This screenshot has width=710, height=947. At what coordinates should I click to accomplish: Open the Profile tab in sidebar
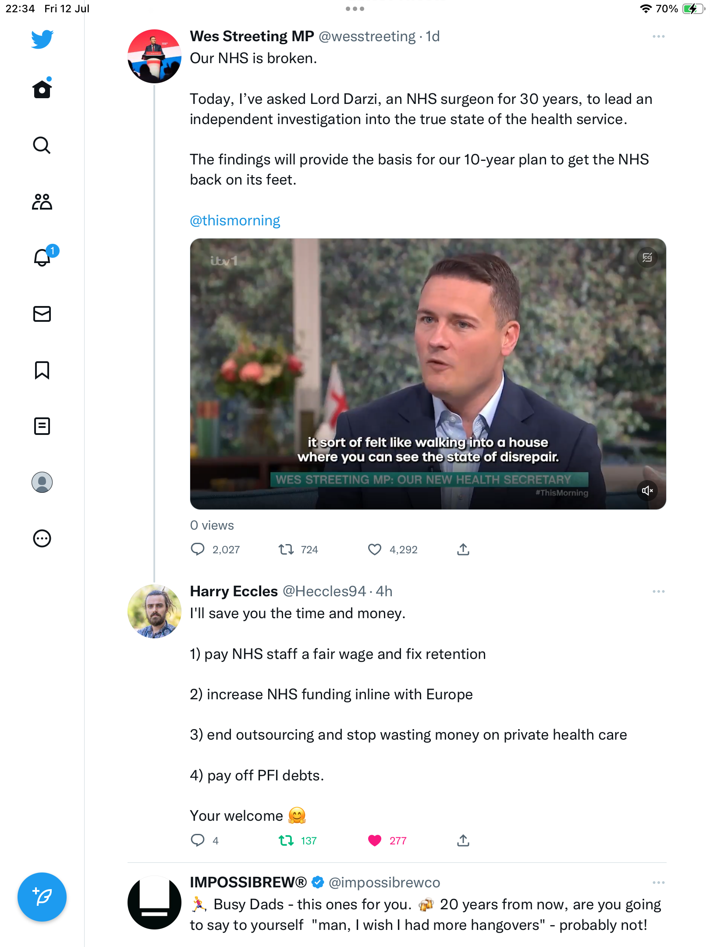(42, 482)
